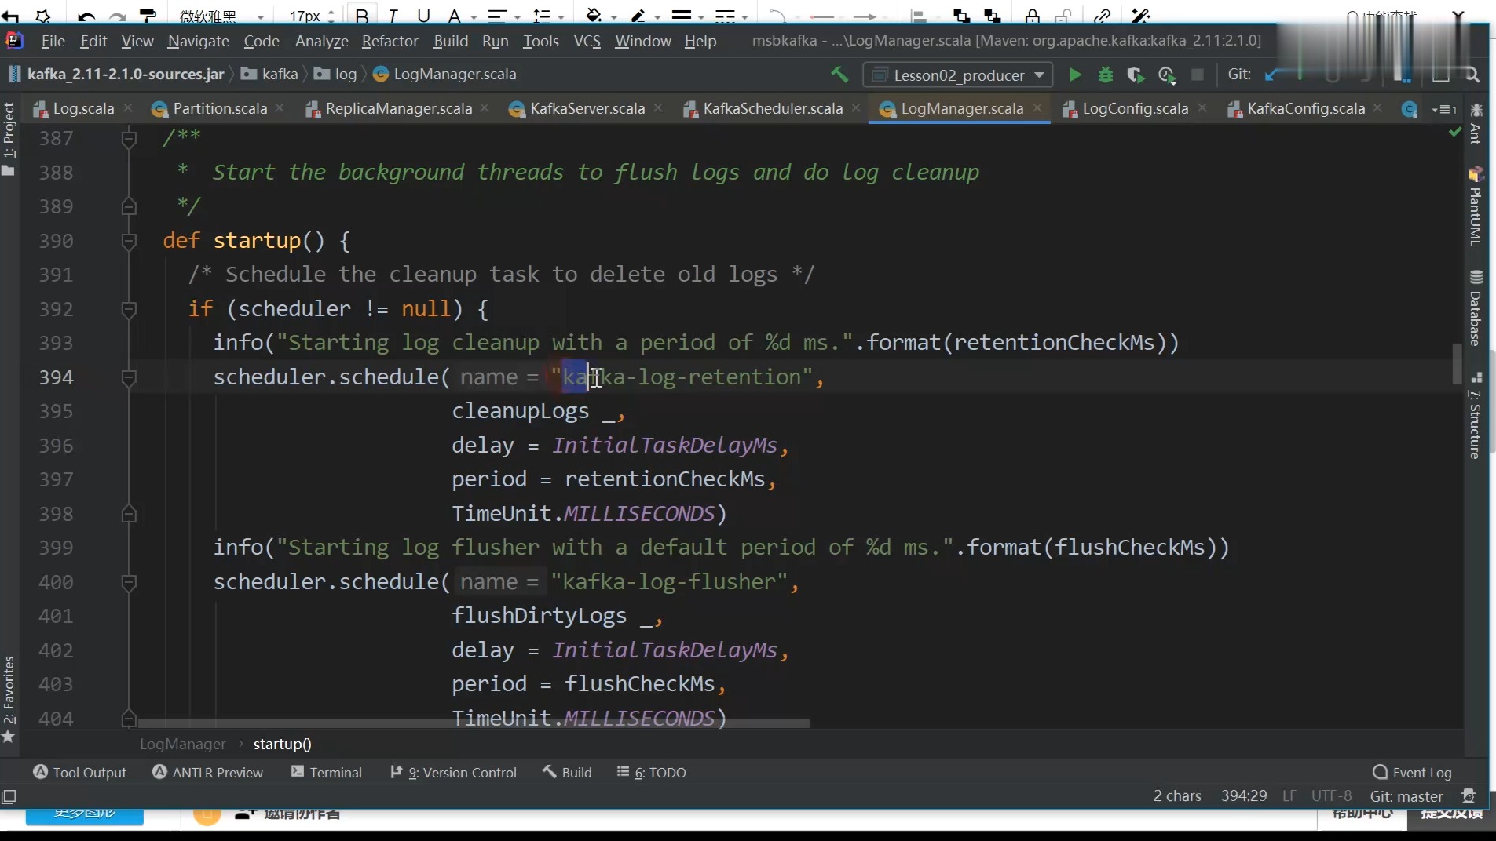Click the log folder breadcrumb
Screen dimensions: 1496x841
click(x=335, y=75)
